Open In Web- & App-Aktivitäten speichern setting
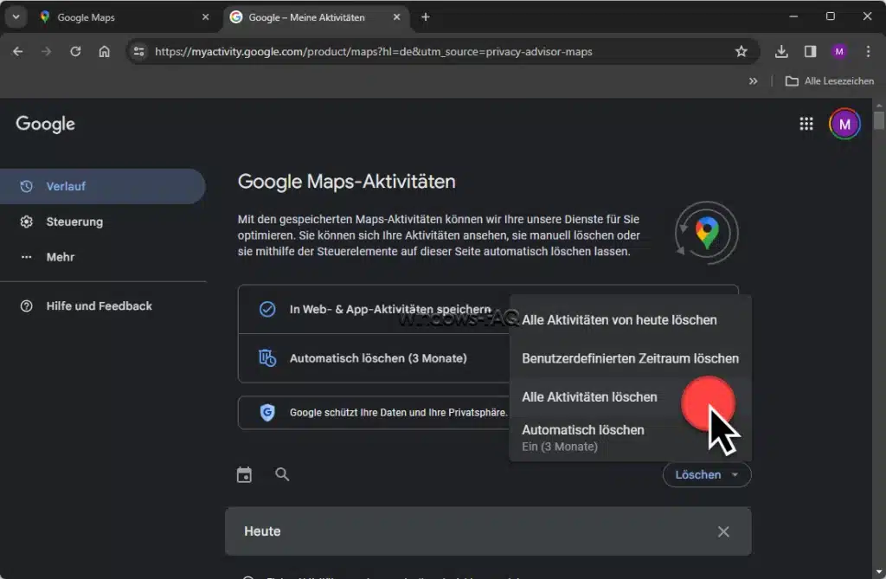 pos(374,309)
